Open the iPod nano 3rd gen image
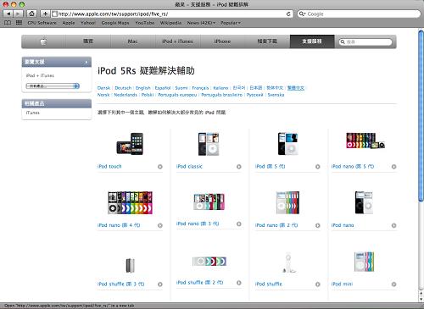The height and width of the screenshot is (309, 424). [209, 201]
